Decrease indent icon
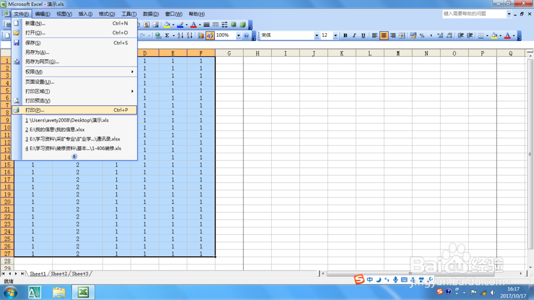Screen dimensions: 534x300 pos(460,35)
